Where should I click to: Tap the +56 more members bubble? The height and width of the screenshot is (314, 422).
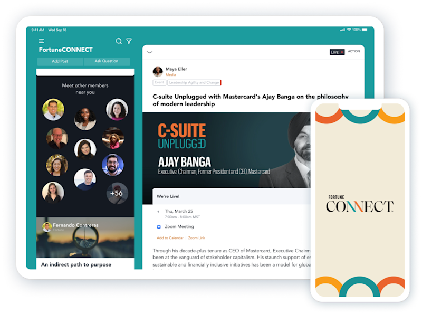[117, 193]
